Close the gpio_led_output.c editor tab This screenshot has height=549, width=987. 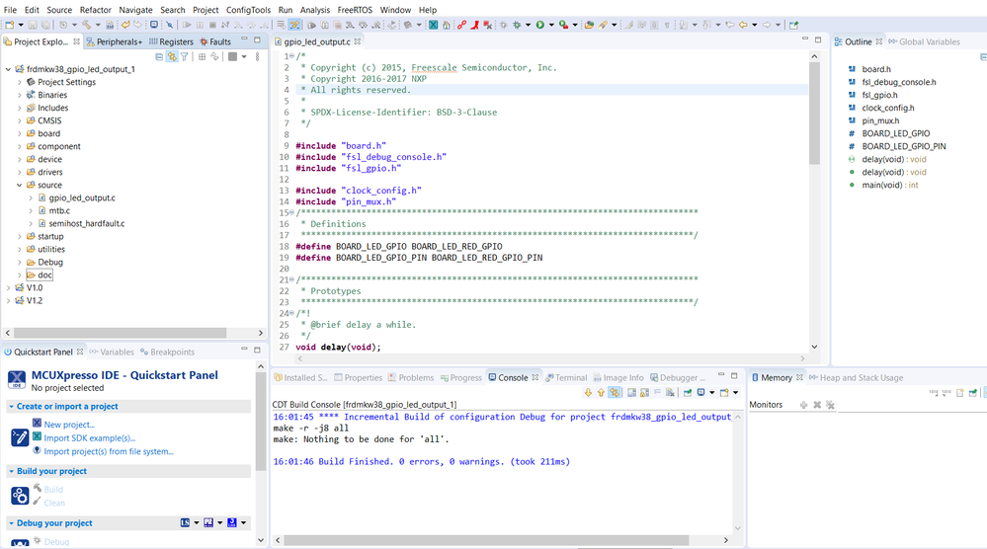point(358,41)
